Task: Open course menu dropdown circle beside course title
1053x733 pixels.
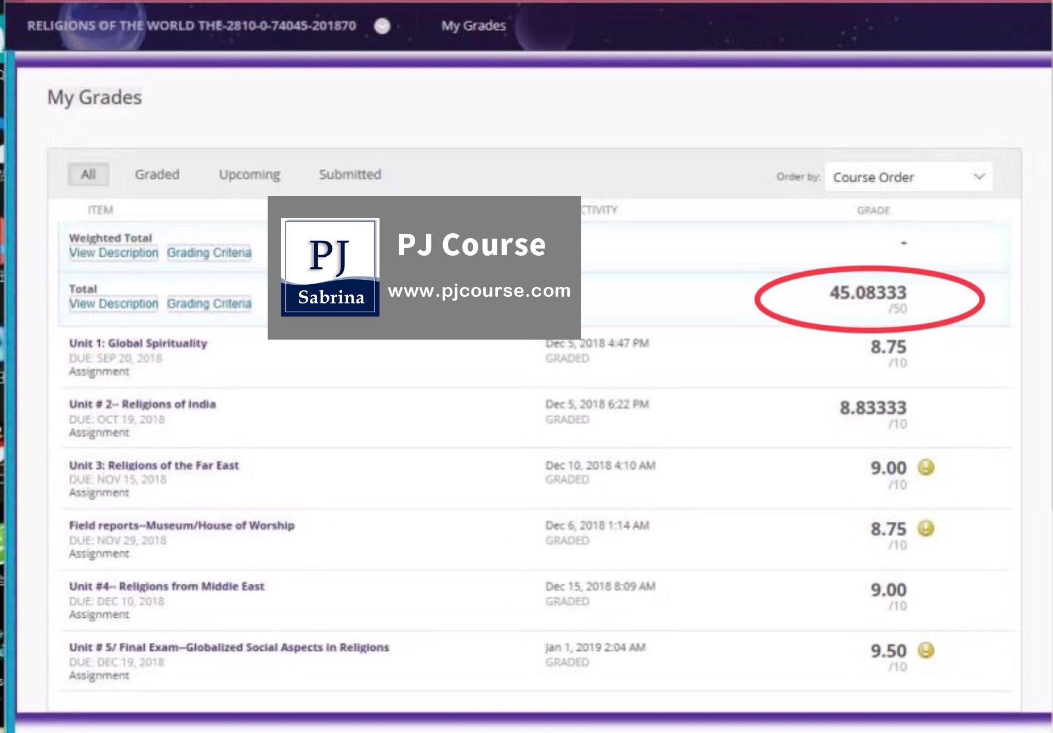Action: [382, 26]
